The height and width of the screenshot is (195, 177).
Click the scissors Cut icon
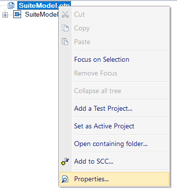pos(65,14)
